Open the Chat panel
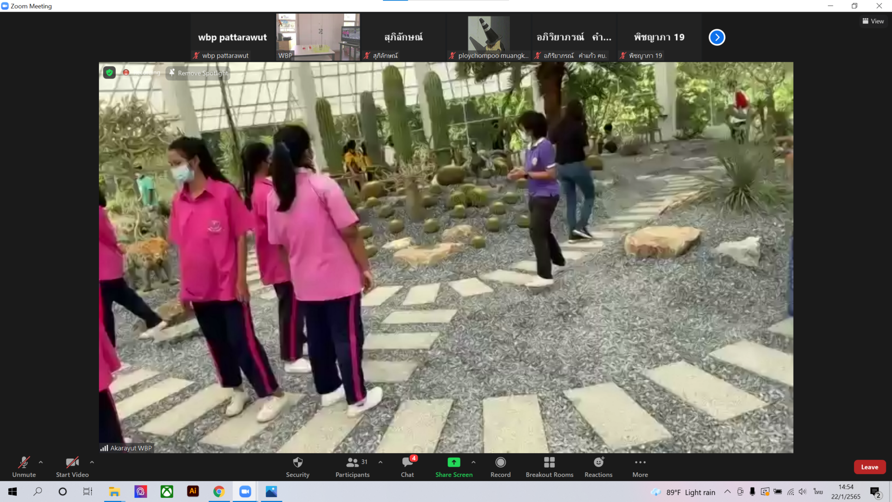 pos(407,467)
